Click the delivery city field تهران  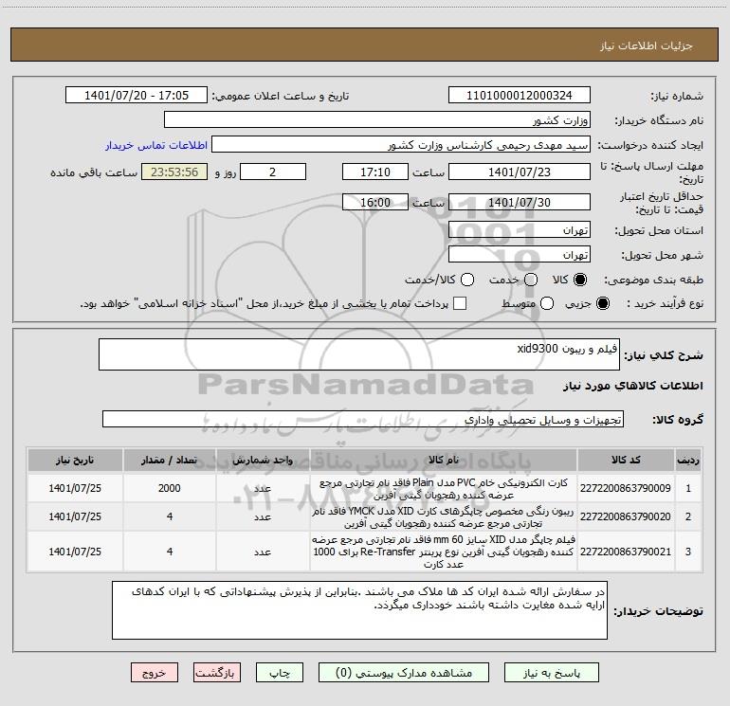coord(520,254)
